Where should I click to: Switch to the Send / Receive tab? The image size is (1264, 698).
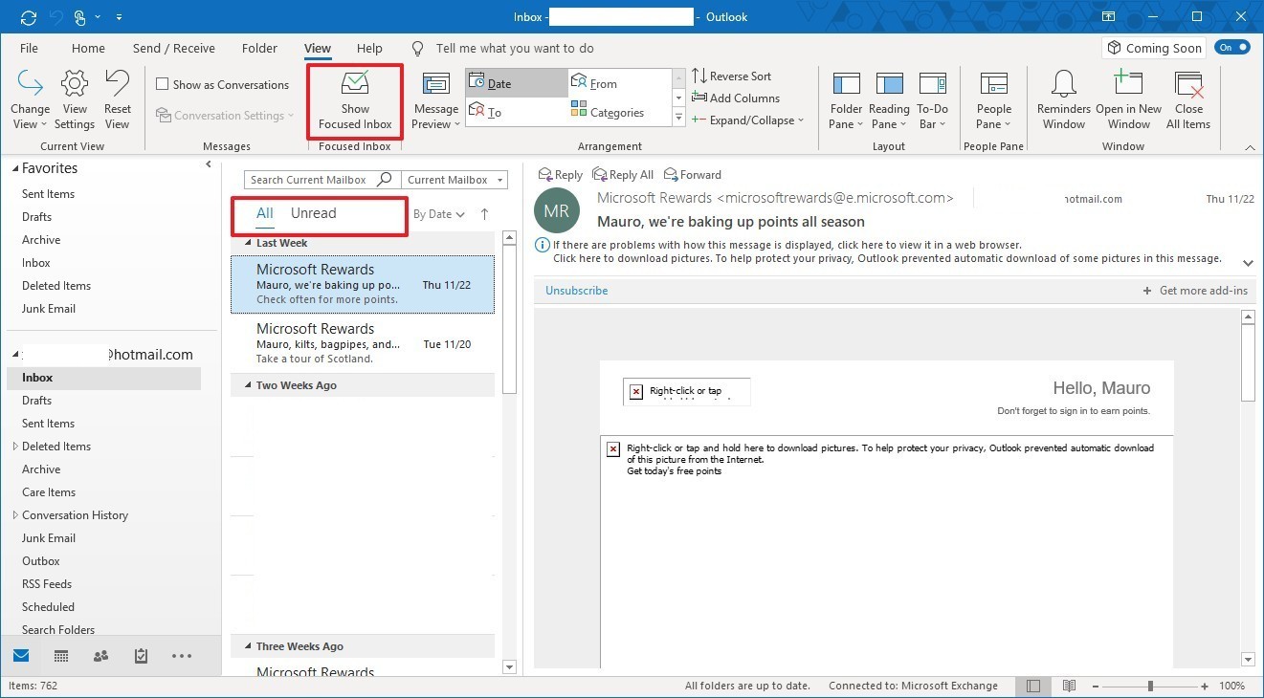click(173, 48)
